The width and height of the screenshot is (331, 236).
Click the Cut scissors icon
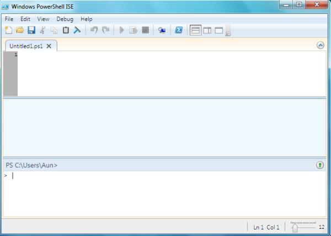[42, 30]
